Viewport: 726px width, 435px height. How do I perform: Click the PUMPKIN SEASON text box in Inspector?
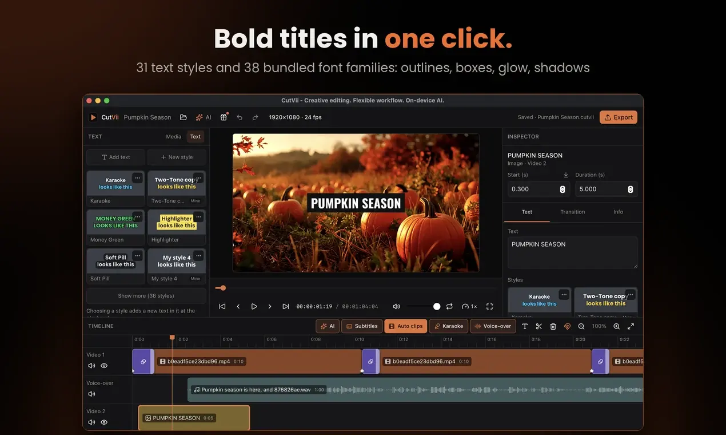(573, 252)
